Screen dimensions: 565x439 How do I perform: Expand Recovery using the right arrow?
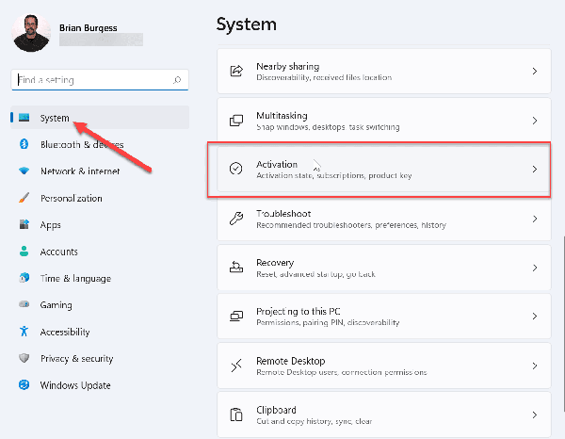pyautogui.click(x=534, y=268)
